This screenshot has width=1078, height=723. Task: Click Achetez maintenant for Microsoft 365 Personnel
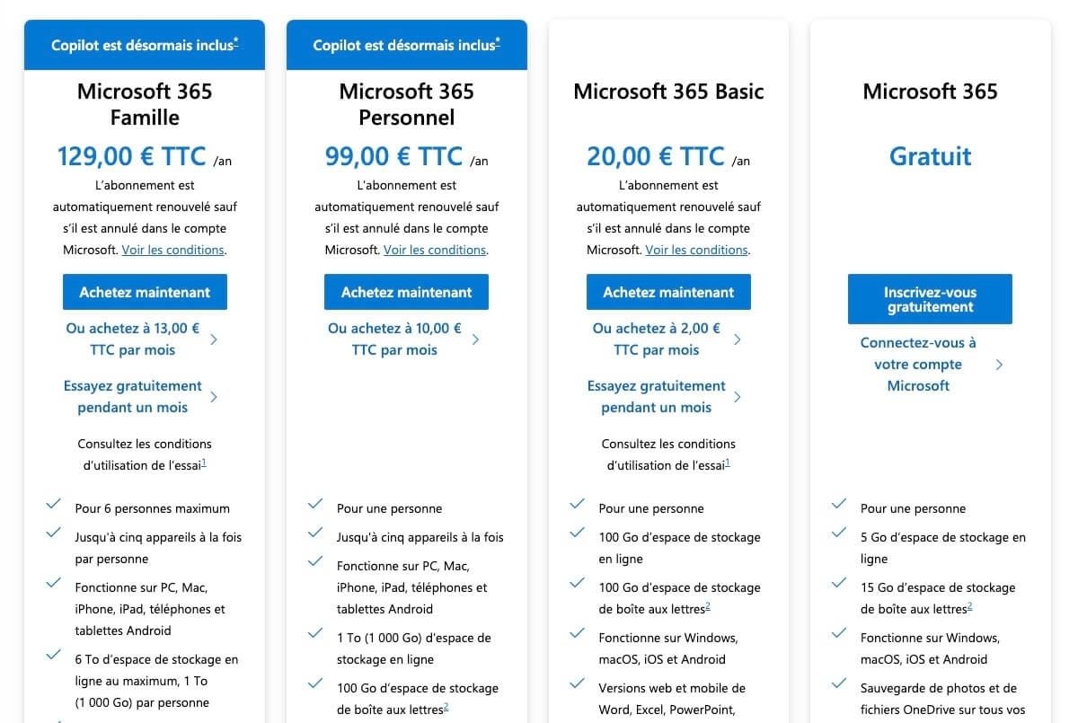(406, 291)
